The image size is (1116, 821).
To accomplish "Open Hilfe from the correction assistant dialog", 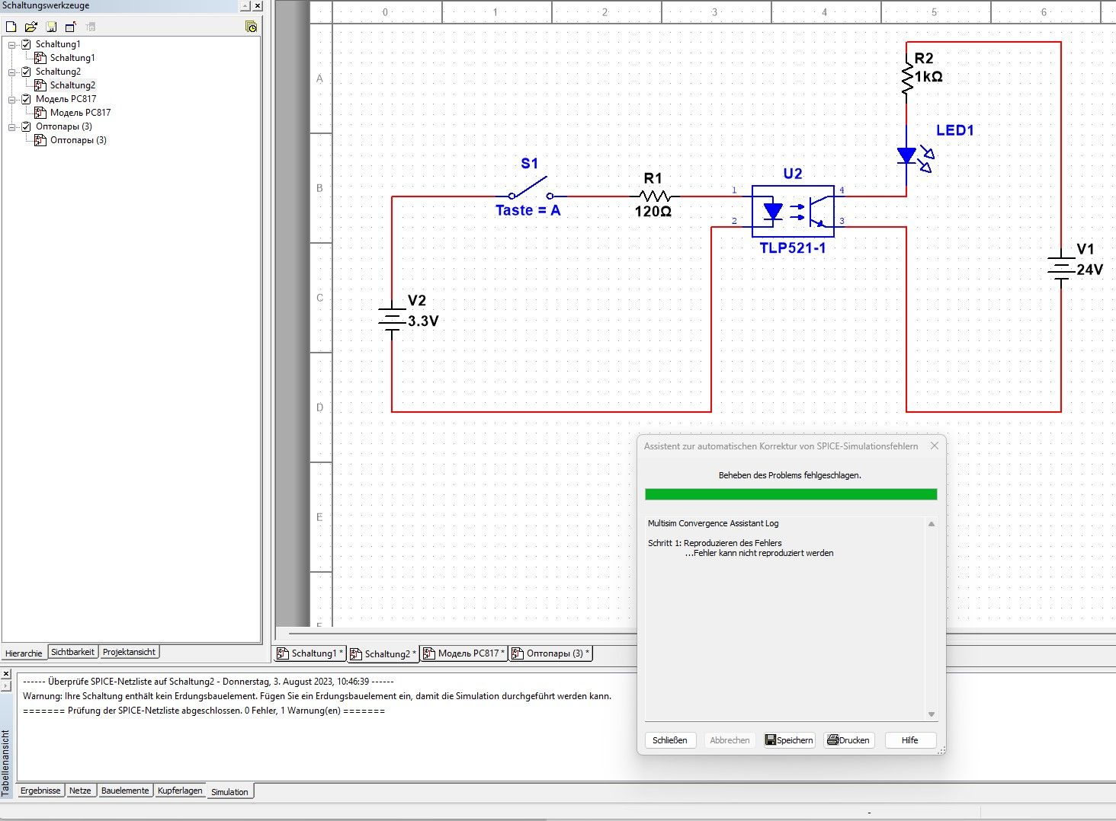I will 909,740.
